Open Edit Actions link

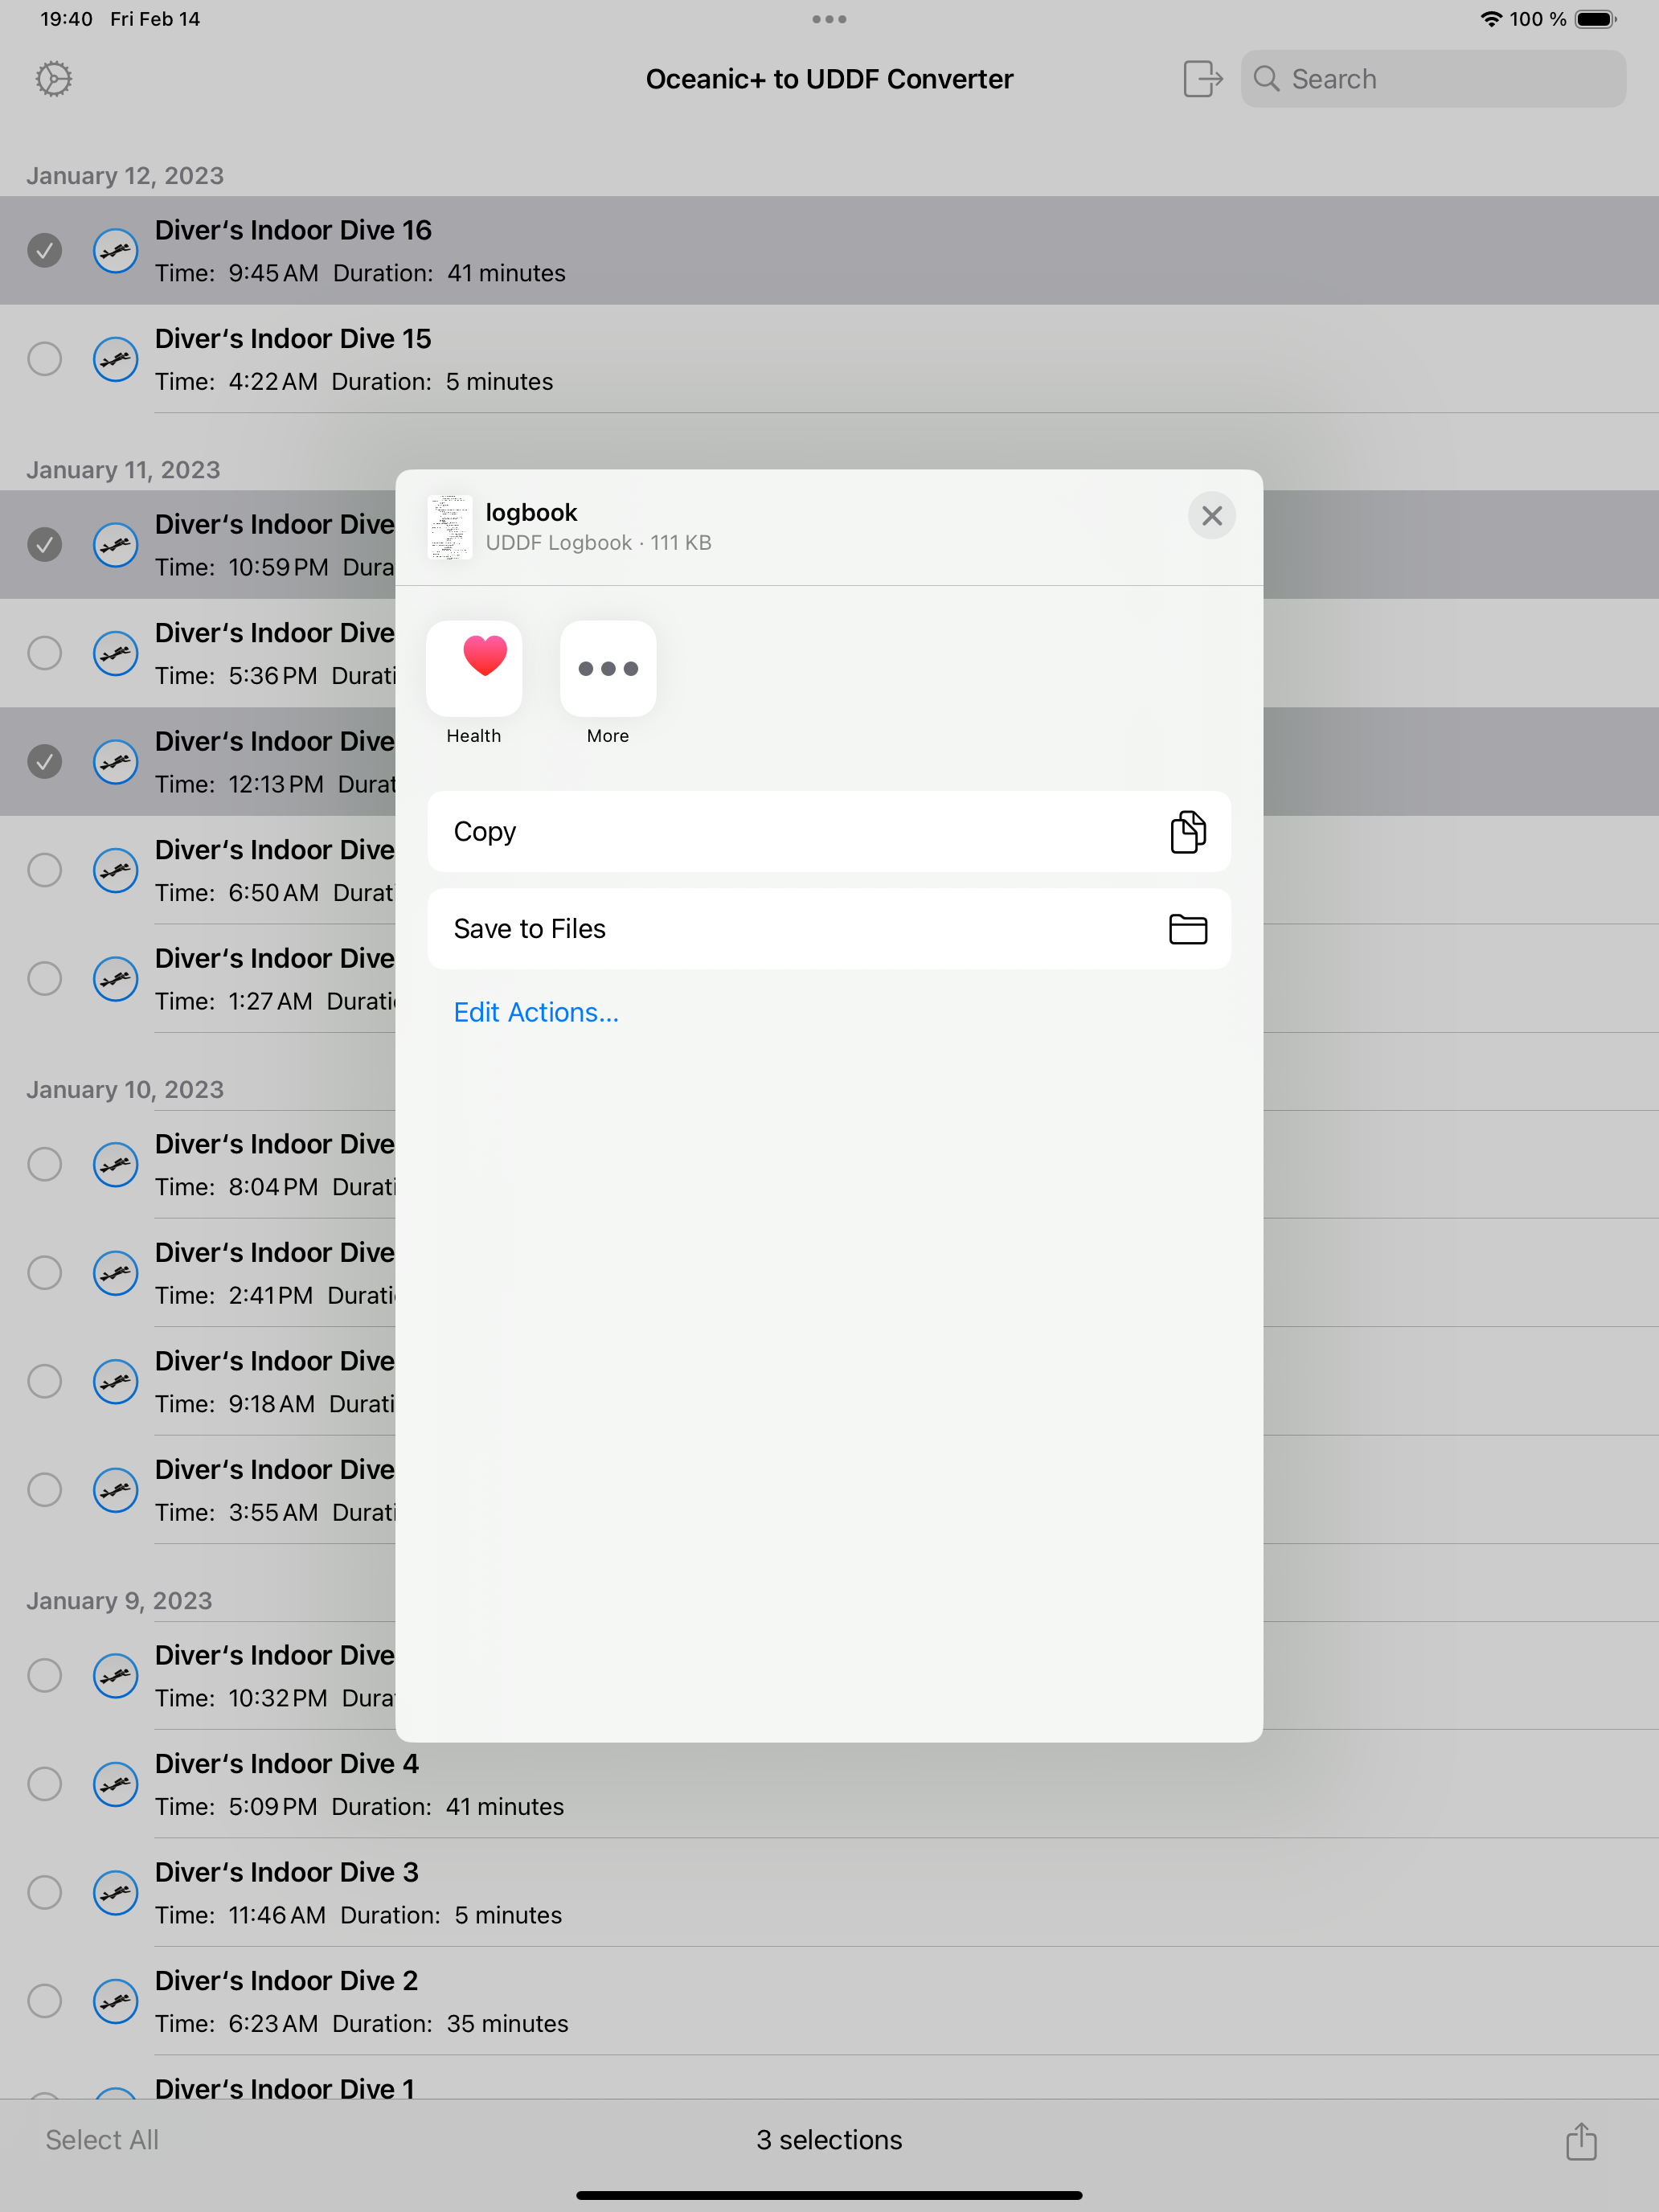point(536,1013)
